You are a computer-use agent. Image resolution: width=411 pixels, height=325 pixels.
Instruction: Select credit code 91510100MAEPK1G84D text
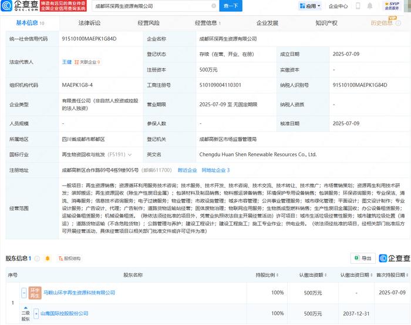click(89, 39)
